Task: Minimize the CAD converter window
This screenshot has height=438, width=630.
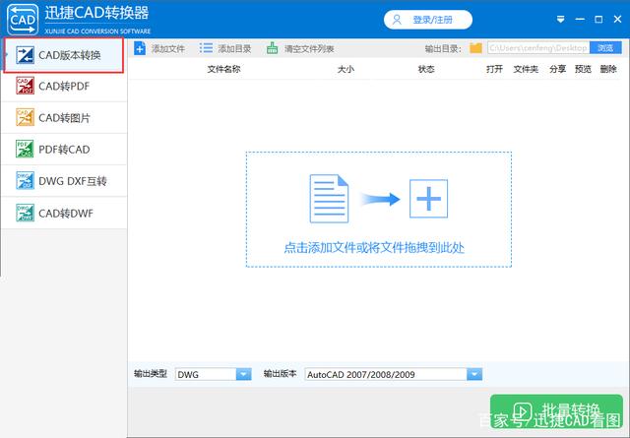Action: [x=580, y=20]
